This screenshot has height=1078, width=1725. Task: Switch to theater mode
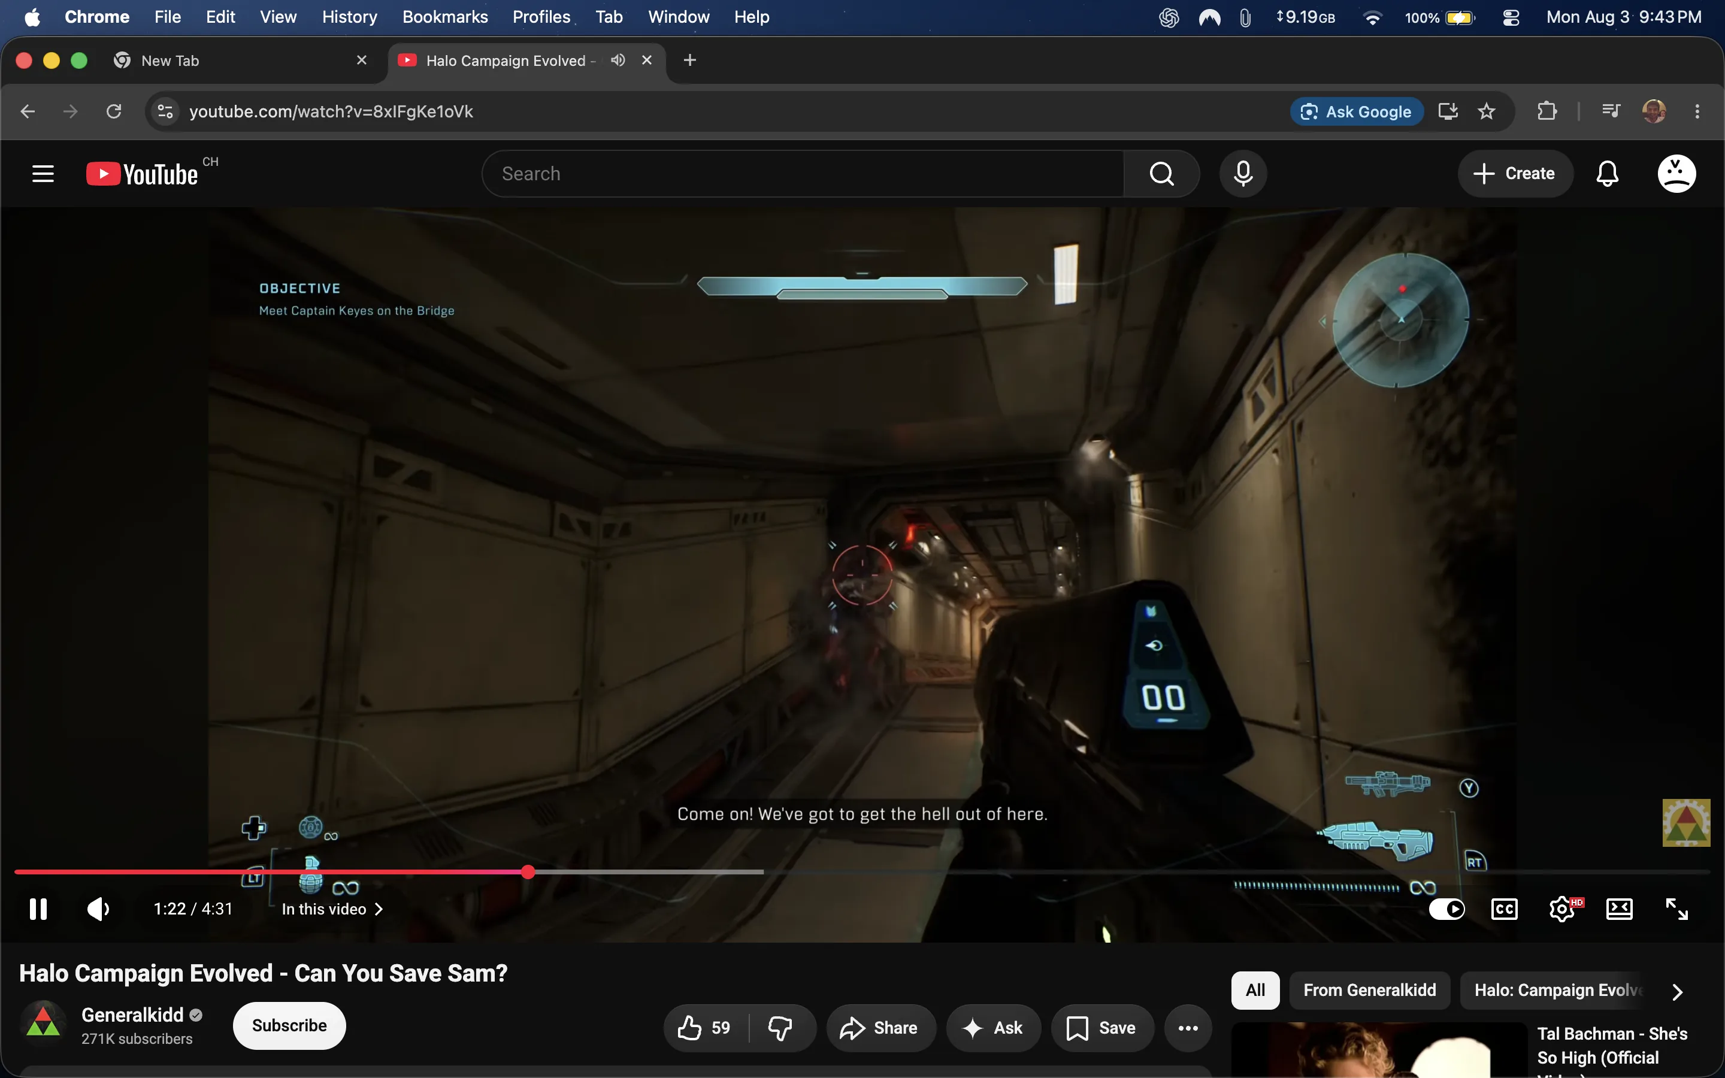[x=1620, y=909]
